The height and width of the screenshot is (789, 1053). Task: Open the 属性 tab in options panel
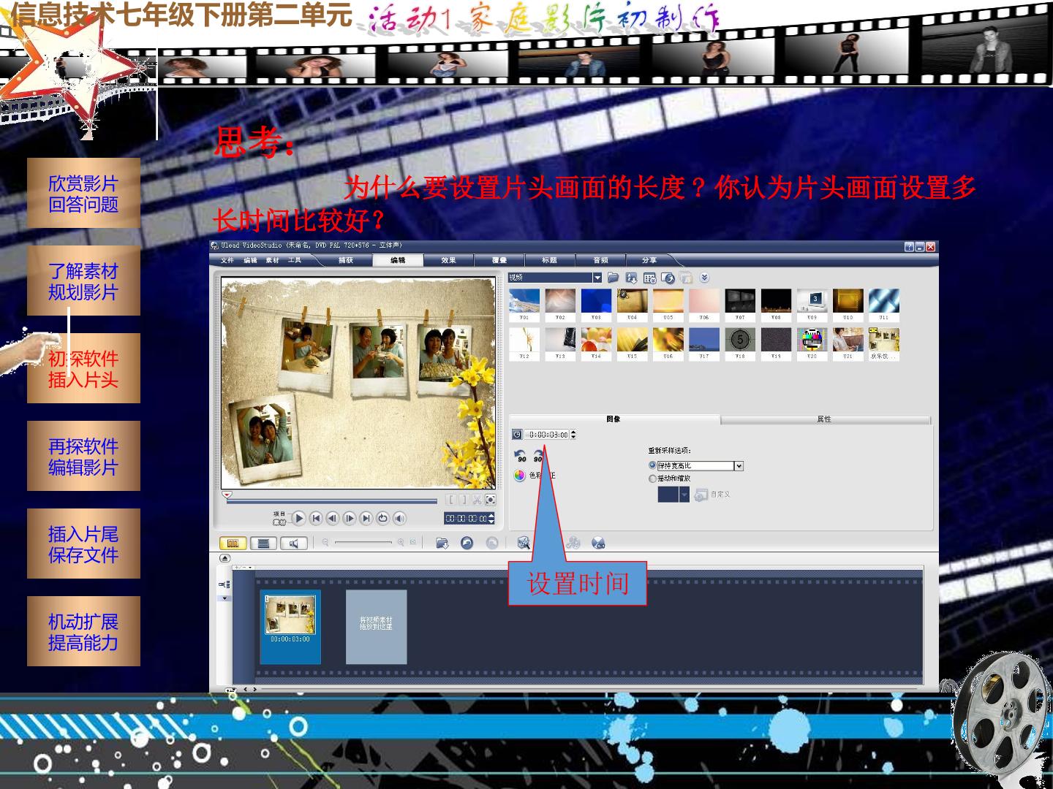(x=824, y=419)
